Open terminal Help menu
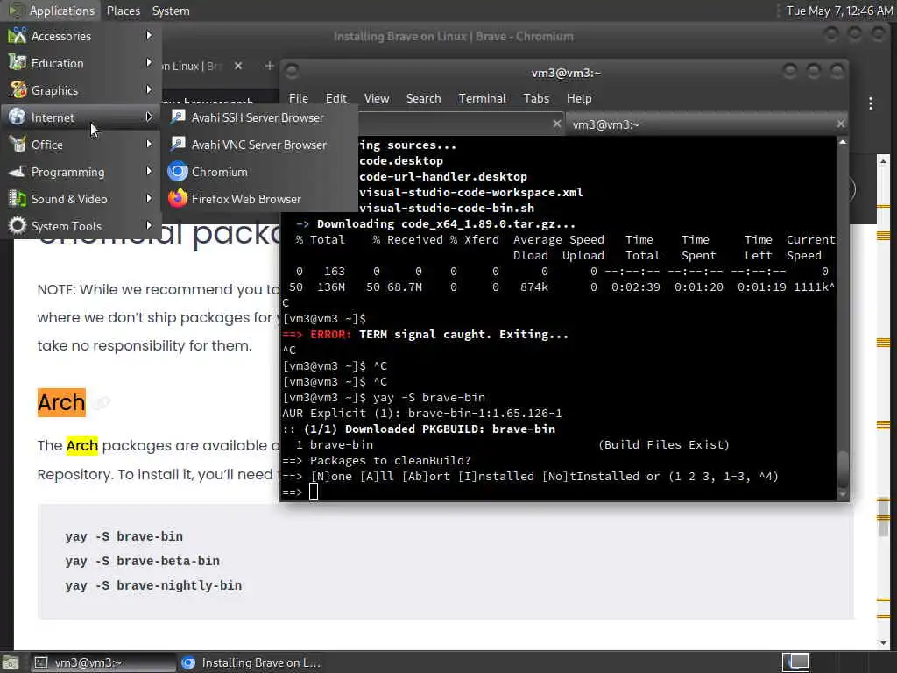 tap(579, 98)
